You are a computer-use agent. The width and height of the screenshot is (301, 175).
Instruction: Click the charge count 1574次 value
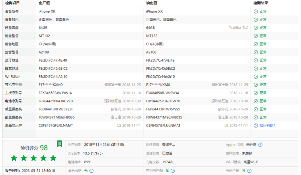coord(168,162)
